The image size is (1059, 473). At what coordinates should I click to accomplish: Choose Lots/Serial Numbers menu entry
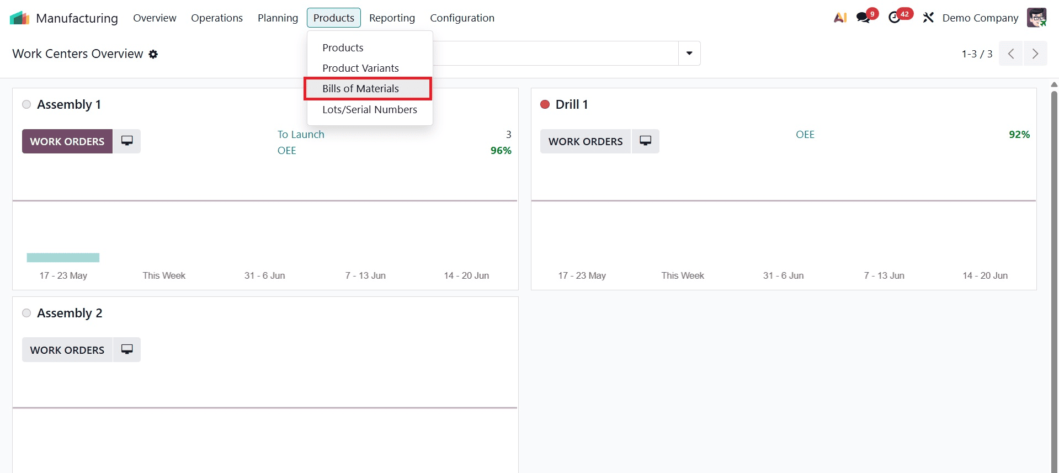click(370, 109)
